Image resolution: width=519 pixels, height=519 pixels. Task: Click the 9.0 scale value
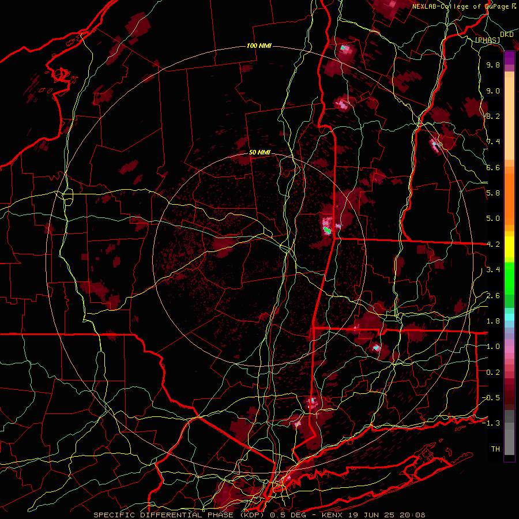(493, 91)
